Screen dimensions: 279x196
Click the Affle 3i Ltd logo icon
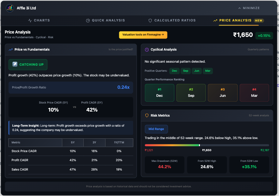click(10, 8)
